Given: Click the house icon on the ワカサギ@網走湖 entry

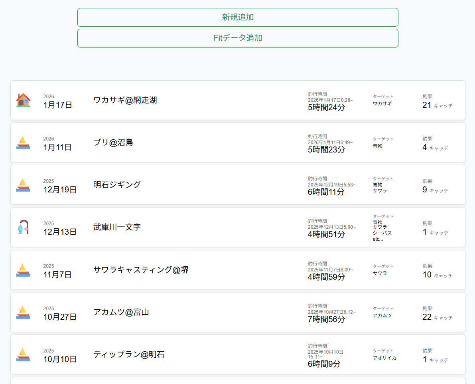Looking at the screenshot, I should (x=23, y=100).
